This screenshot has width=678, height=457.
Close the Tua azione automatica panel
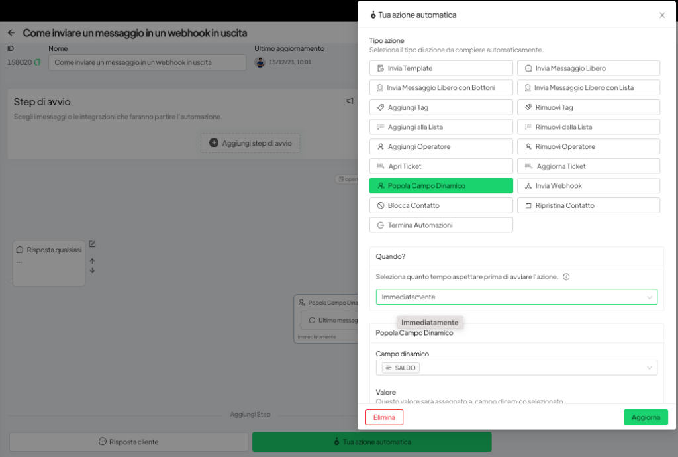point(661,15)
